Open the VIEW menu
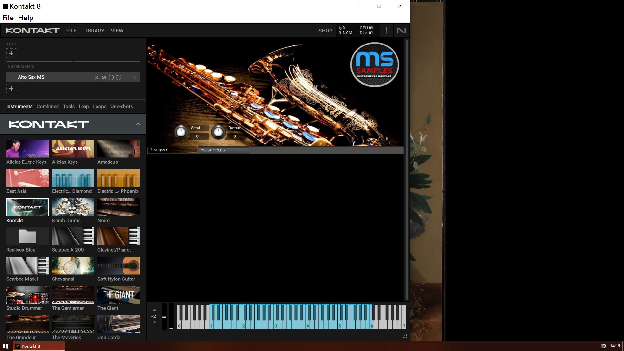This screenshot has height=351, width=624. click(117, 31)
